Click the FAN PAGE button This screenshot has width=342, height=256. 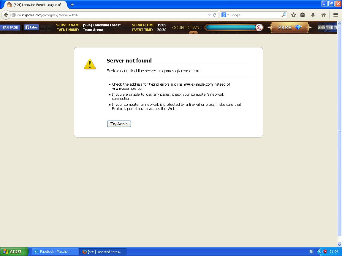10,28
